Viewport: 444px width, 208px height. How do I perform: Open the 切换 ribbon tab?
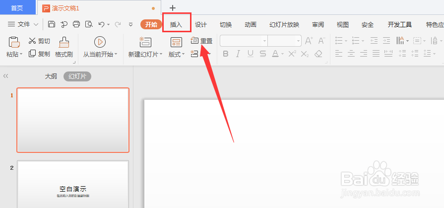tap(226, 25)
